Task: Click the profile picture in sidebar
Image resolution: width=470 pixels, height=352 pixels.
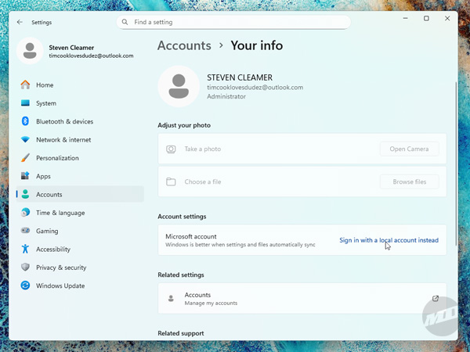Action: pos(30,51)
